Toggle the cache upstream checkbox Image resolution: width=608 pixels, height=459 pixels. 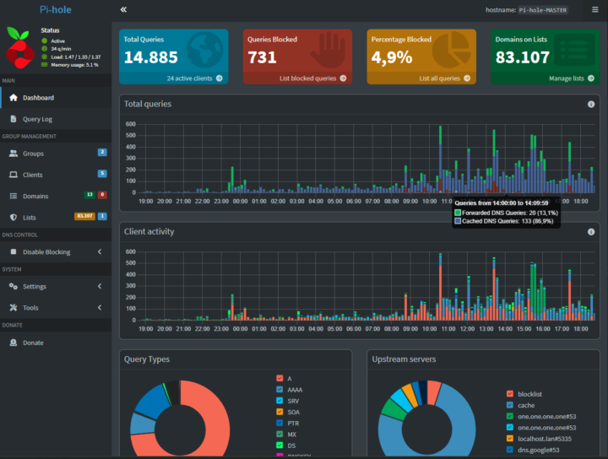[510, 405]
